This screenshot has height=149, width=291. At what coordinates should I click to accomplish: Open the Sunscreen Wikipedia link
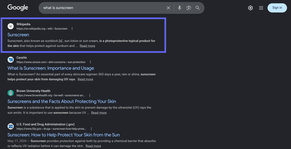pyautogui.click(x=18, y=35)
